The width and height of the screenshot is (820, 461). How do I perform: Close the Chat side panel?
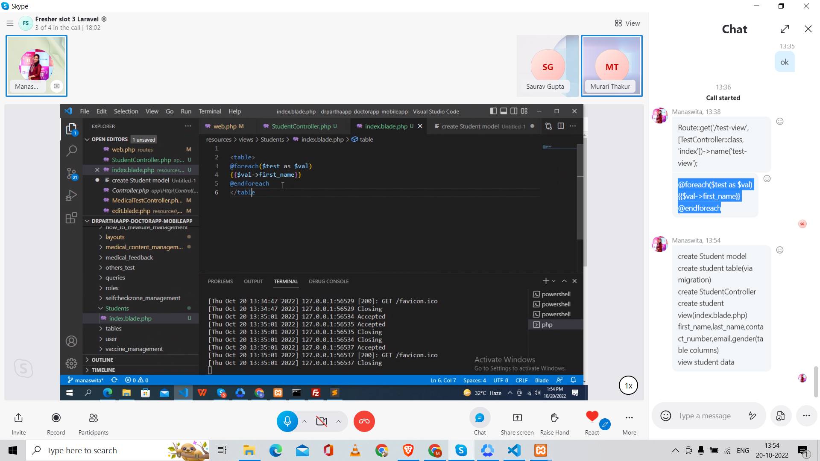pos(808,29)
